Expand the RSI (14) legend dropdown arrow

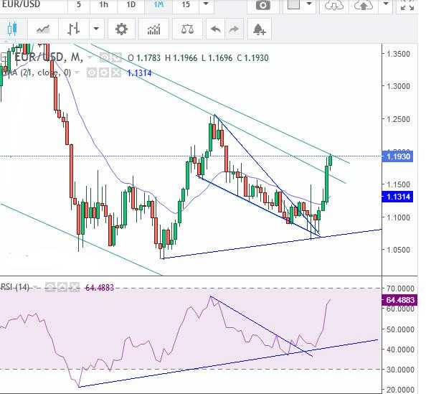36,287
